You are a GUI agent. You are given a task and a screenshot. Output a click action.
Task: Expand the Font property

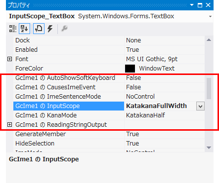(x=9, y=59)
